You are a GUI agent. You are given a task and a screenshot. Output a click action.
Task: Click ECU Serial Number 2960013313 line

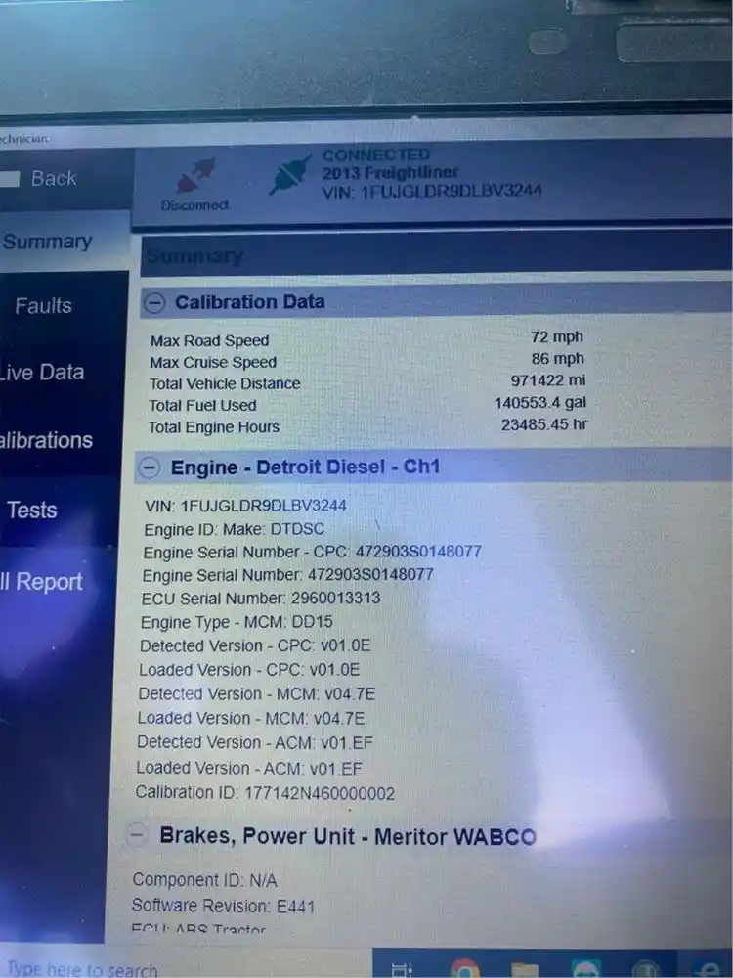pos(261,599)
